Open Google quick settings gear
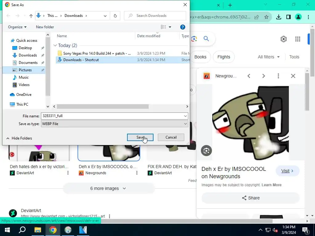The image size is (315, 236). coord(283,39)
